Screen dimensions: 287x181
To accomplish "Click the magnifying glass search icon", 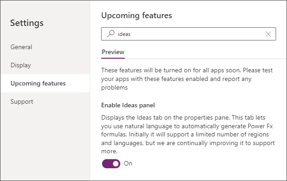I will click(x=111, y=34).
